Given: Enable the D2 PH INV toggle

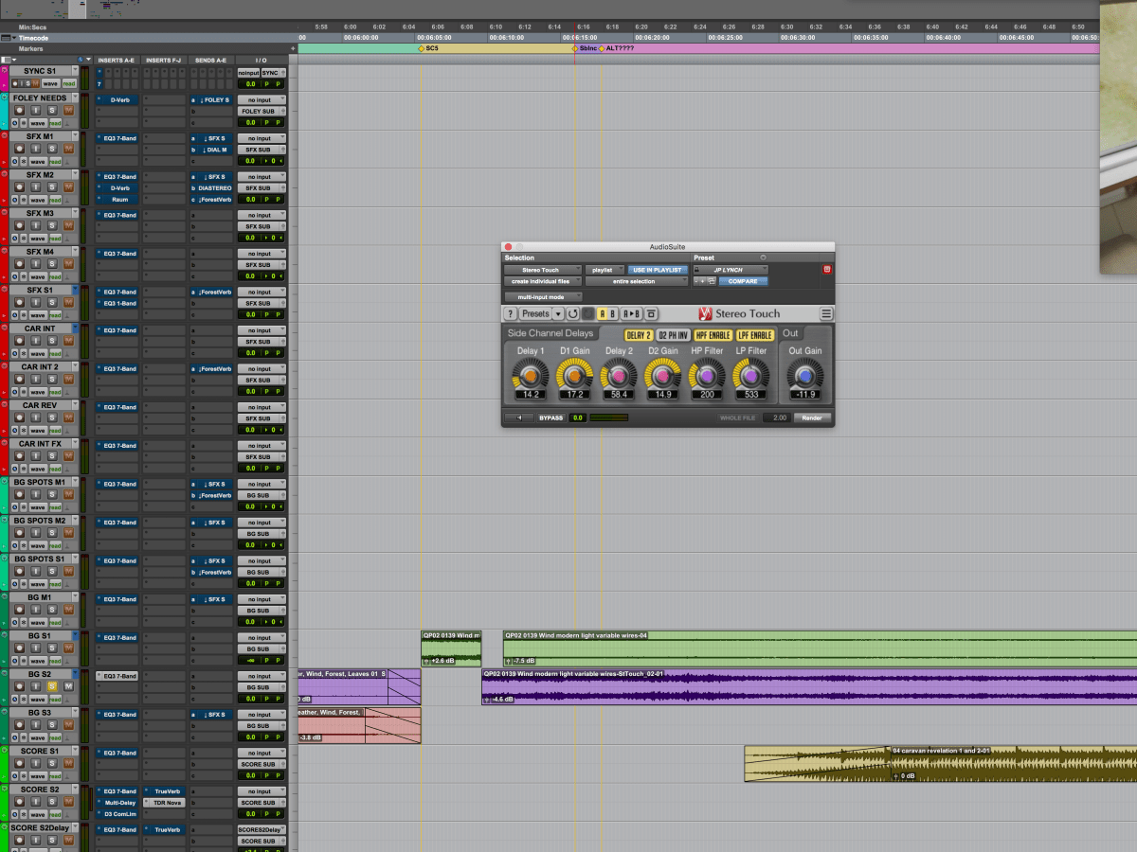Looking at the screenshot, I should coord(673,335).
